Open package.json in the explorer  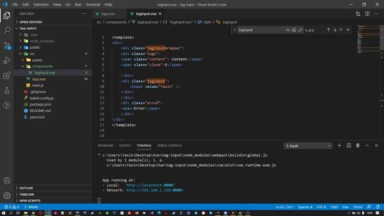[x=40, y=104]
